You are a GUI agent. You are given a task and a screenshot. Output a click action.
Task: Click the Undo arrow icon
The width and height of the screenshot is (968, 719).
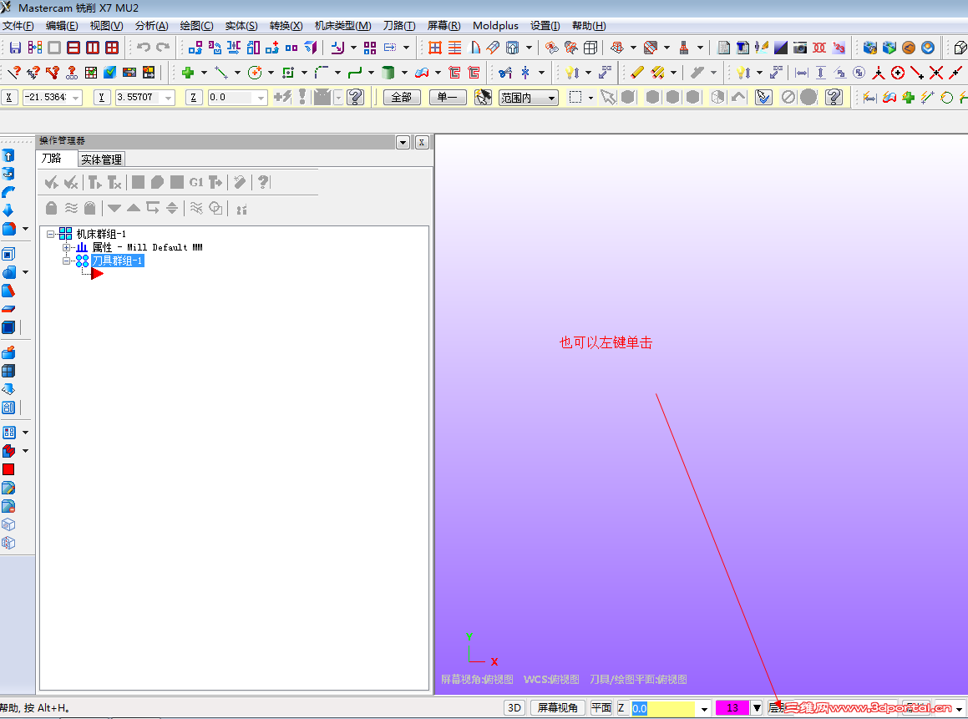(144, 48)
